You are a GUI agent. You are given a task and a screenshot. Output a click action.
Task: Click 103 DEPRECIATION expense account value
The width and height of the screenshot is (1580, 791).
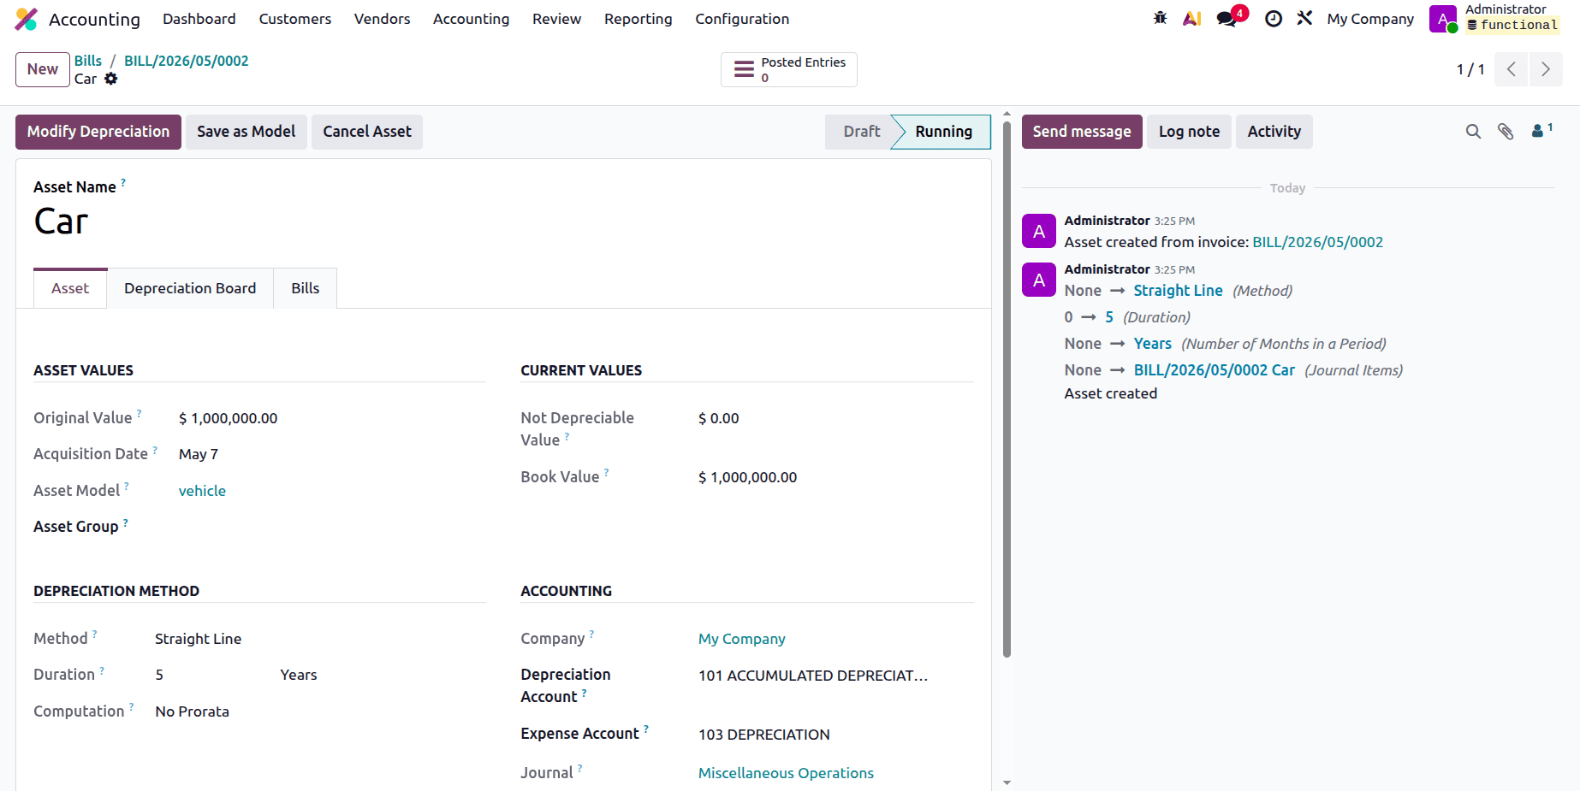coord(764,735)
